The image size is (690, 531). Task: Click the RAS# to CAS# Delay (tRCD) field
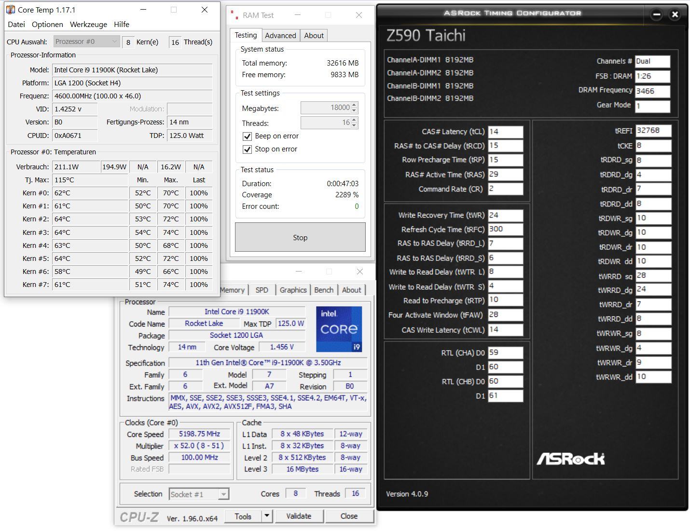coord(505,146)
